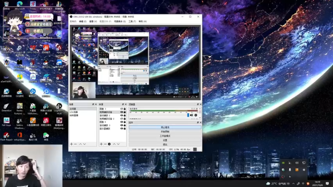The image size is (333, 187).
Task: Open the Windows notification center icon
Action: (x=327, y=184)
